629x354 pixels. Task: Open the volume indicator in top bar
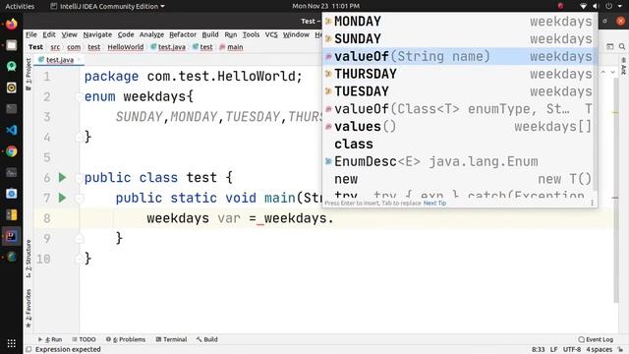point(596,6)
